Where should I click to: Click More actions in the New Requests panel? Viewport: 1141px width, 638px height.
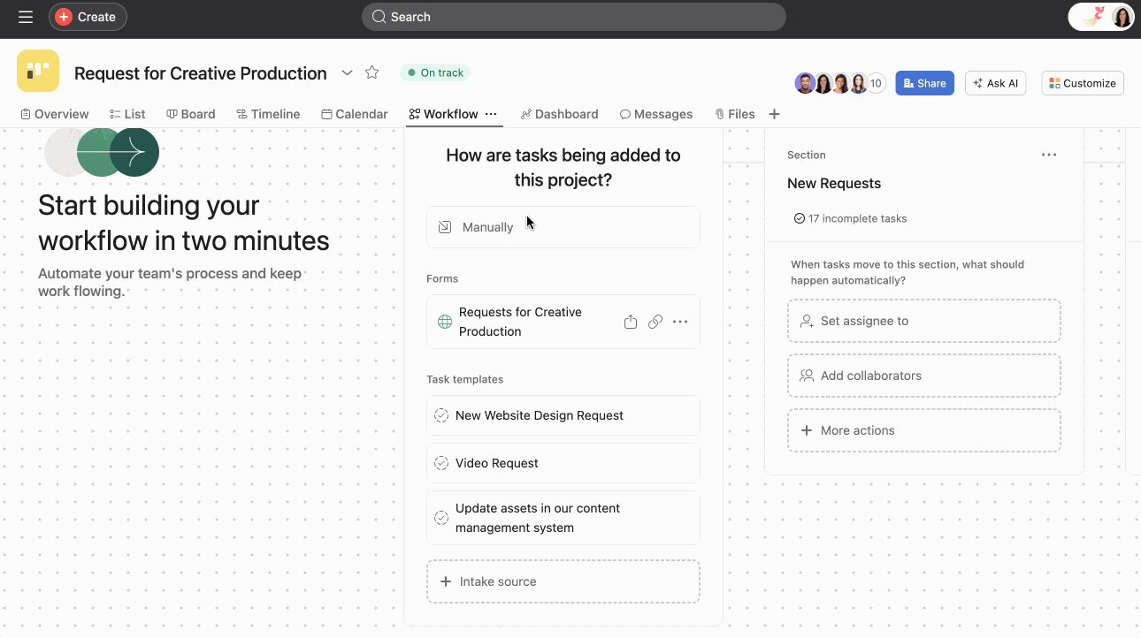[x=923, y=430]
